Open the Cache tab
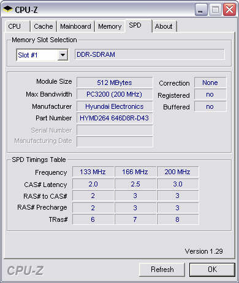 click(44, 26)
